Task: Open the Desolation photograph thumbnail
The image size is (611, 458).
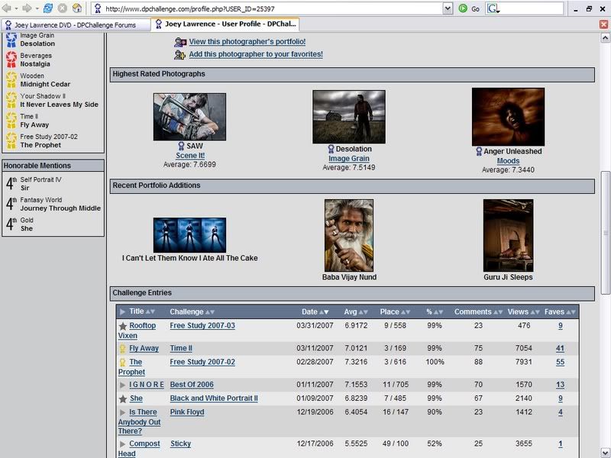Action: coord(349,117)
